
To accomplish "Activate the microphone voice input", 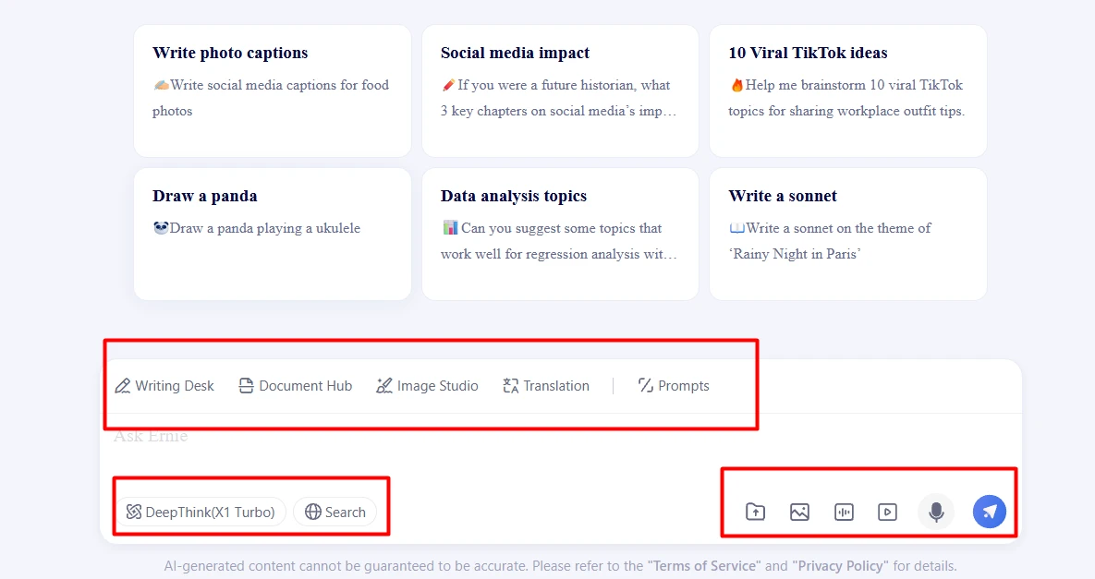I will coord(936,512).
